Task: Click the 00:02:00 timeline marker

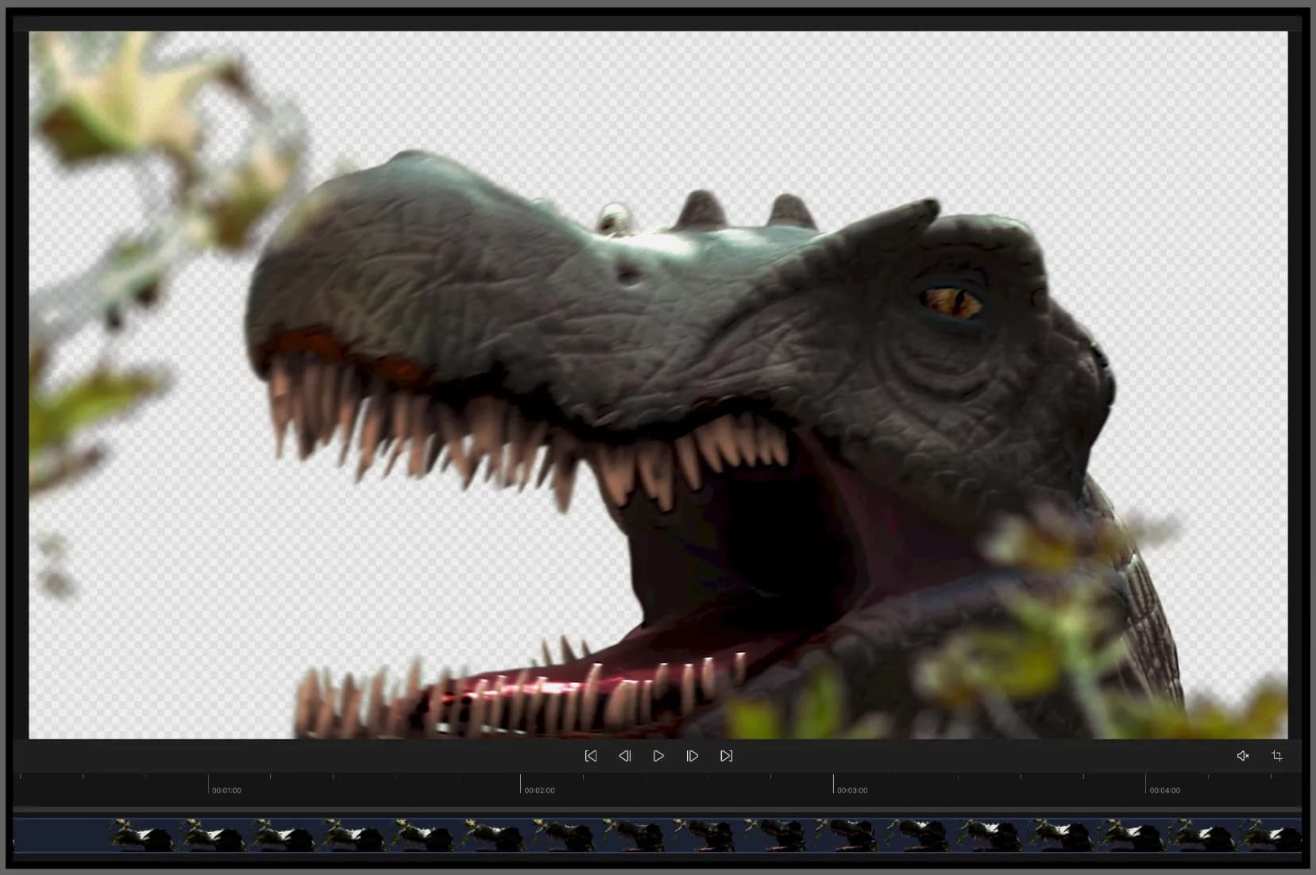Action: click(539, 790)
